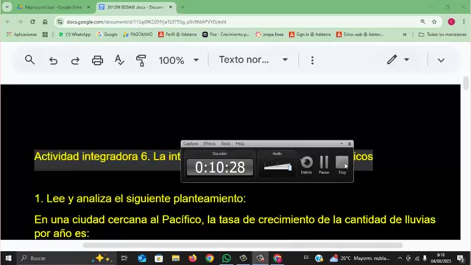Open the zoom level dropdown at 100%
The height and width of the screenshot is (265, 471).
[179, 60]
